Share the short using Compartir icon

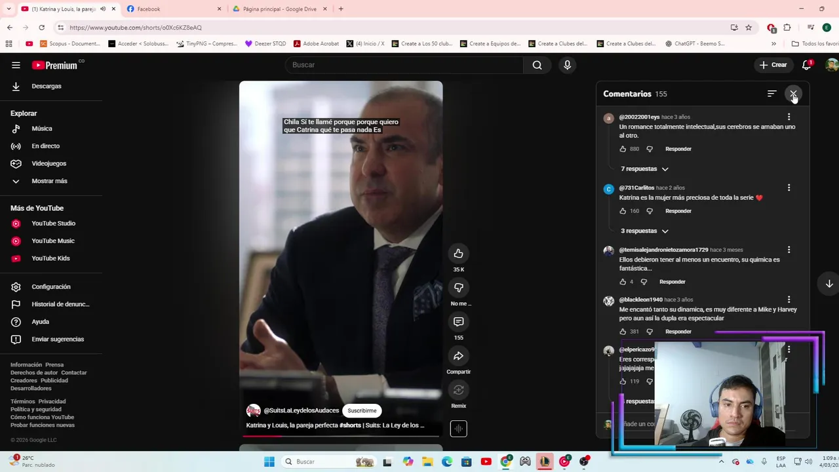click(x=458, y=356)
